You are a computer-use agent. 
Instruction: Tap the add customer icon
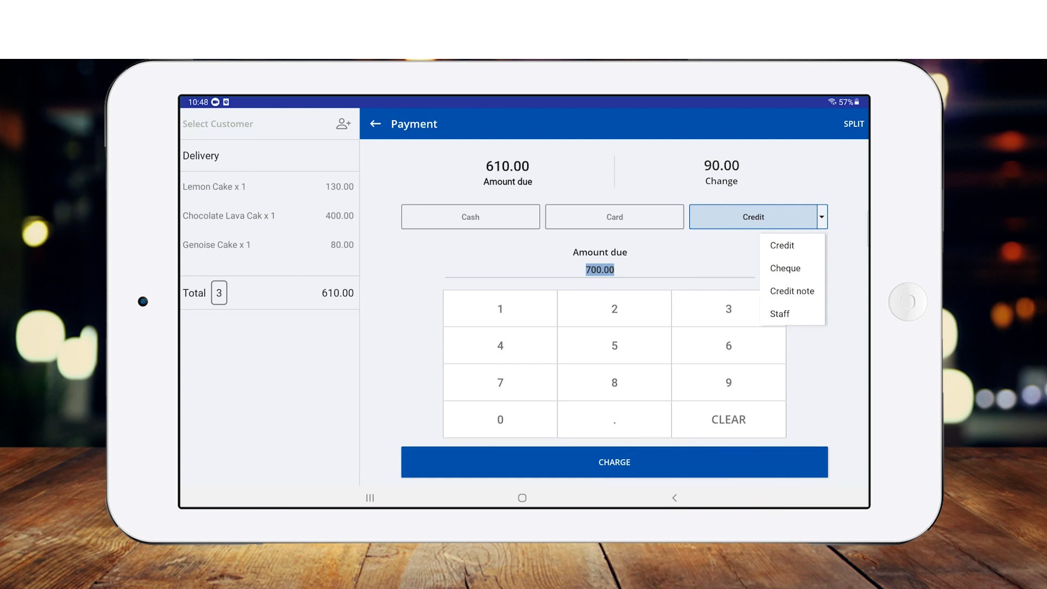click(343, 124)
